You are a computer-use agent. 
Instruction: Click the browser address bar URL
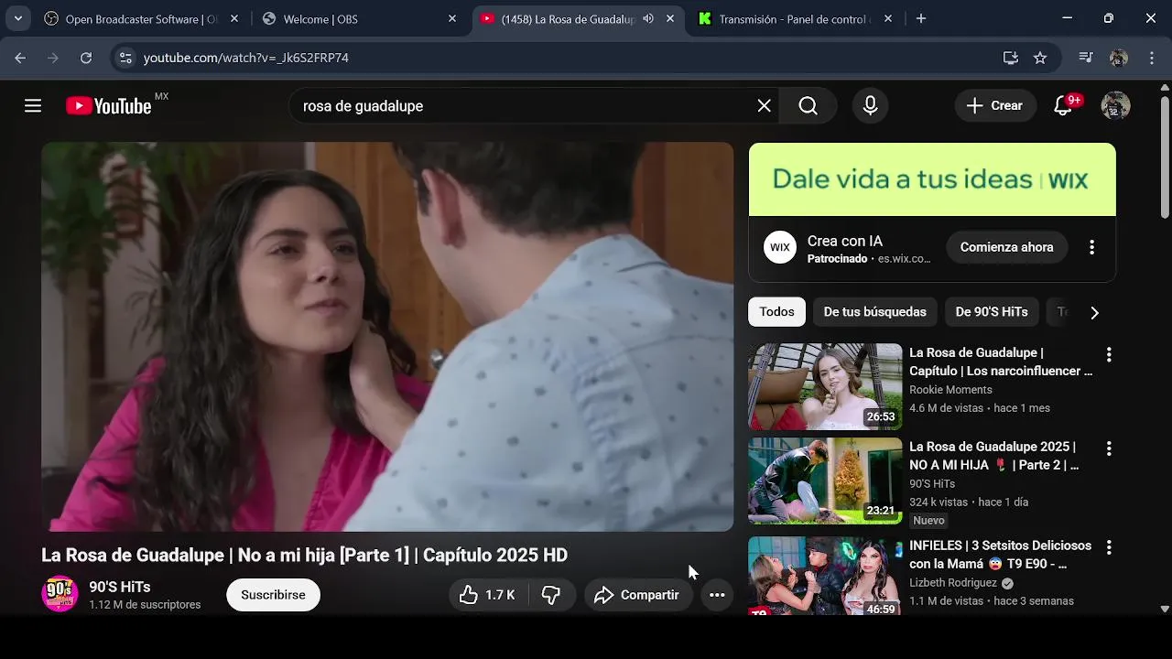tap(246, 58)
